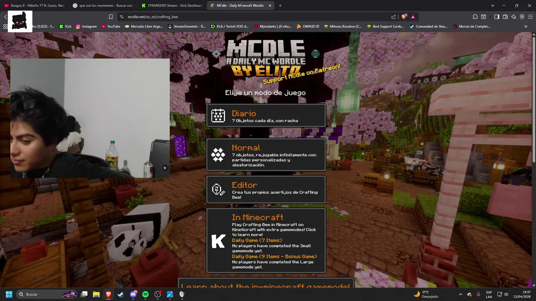Viewport: 536px width, 301px height.
Task: Toggle the browser sidebar panel icon
Action: (497, 17)
